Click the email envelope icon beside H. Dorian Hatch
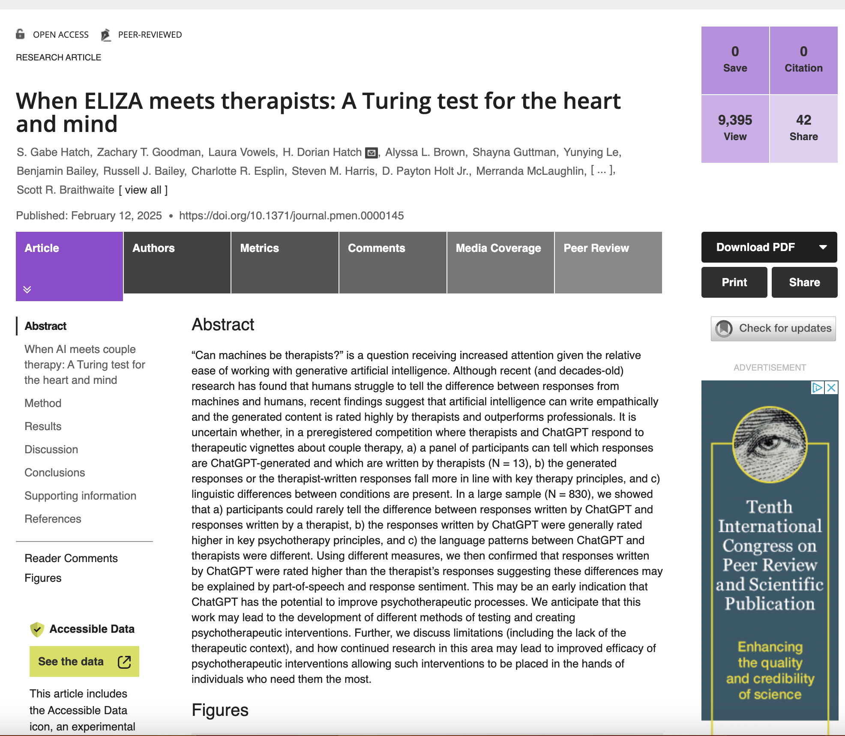This screenshot has width=845, height=736. (x=371, y=153)
